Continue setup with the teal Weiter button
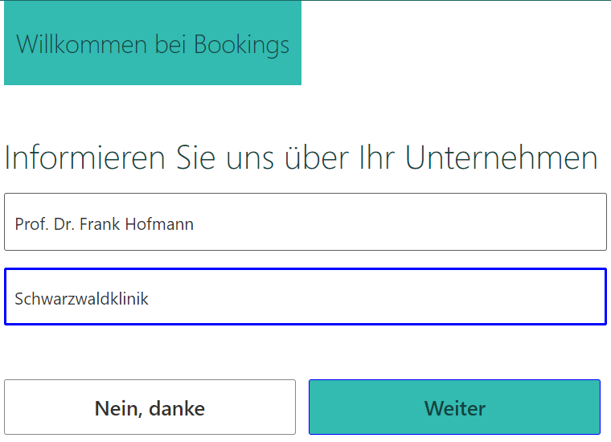Viewport: 611px width, 442px height. [454, 407]
